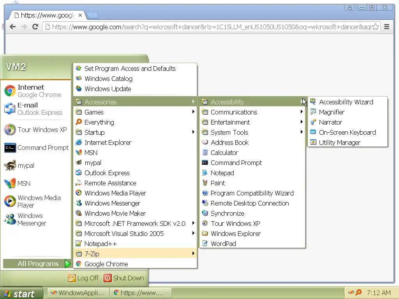Click the Start button on the taskbar

[21, 294]
